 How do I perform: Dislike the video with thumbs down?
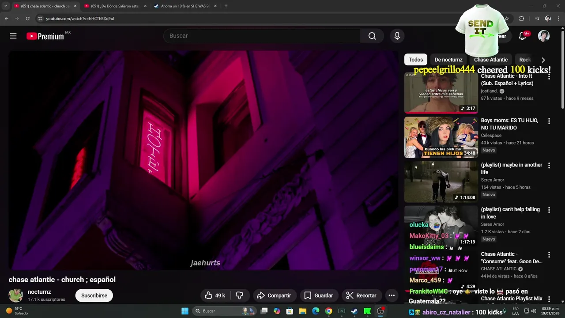click(x=240, y=295)
